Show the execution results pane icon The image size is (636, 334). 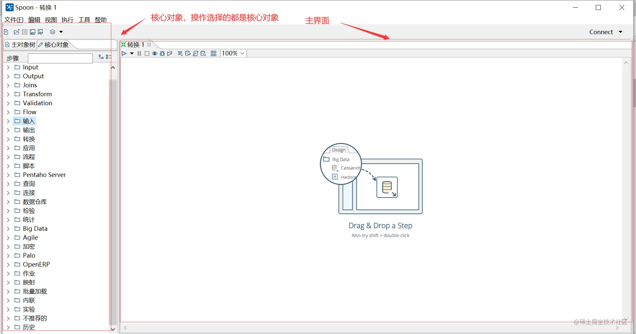214,53
